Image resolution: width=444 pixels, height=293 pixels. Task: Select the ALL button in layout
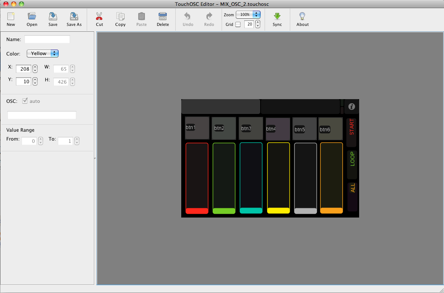[x=352, y=196]
